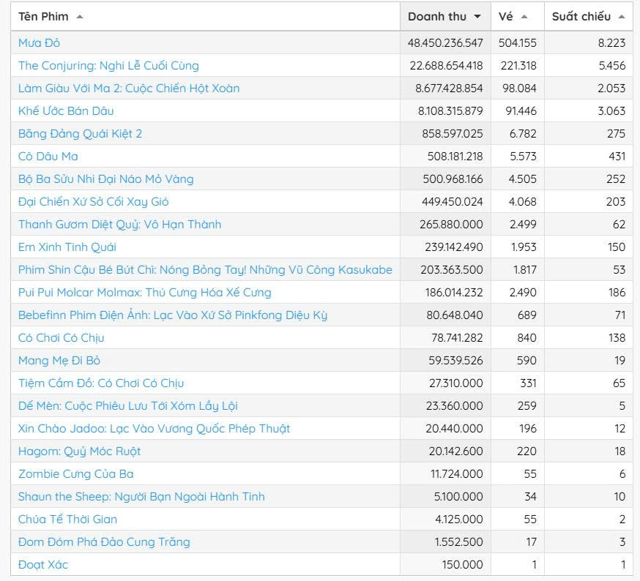Select the Khế Ước Bán Dâu film

66,111
